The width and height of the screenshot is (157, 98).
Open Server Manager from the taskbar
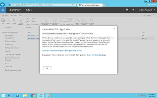[x=10, y=95]
